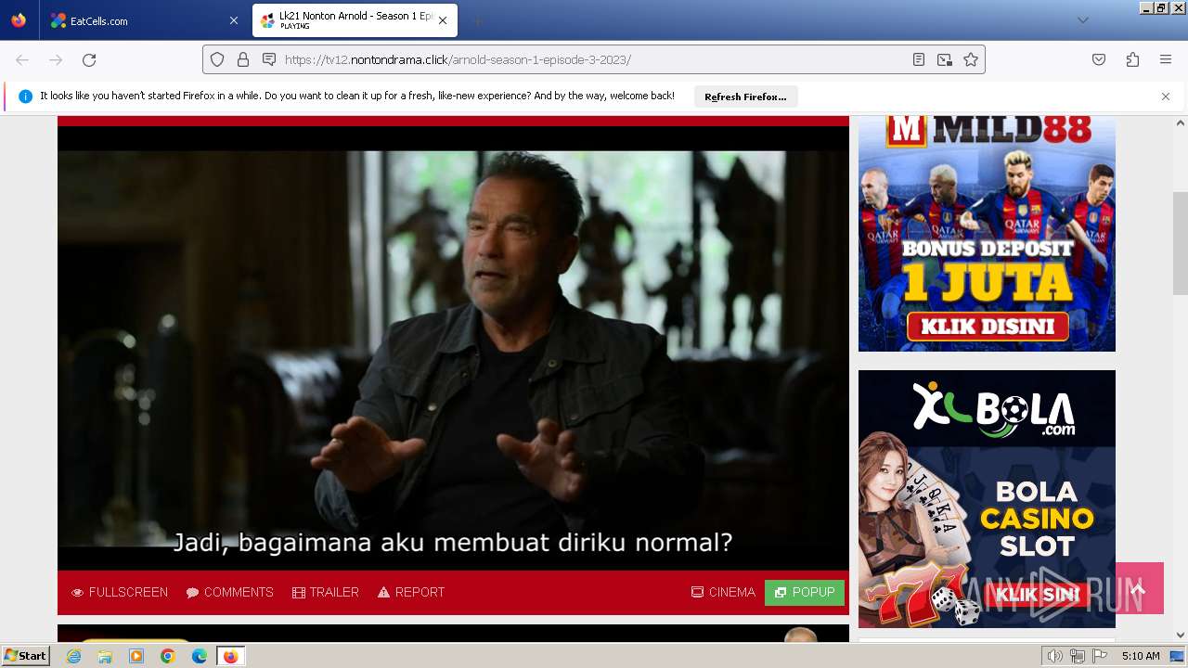Select Firefox taskbar button

[231, 656]
